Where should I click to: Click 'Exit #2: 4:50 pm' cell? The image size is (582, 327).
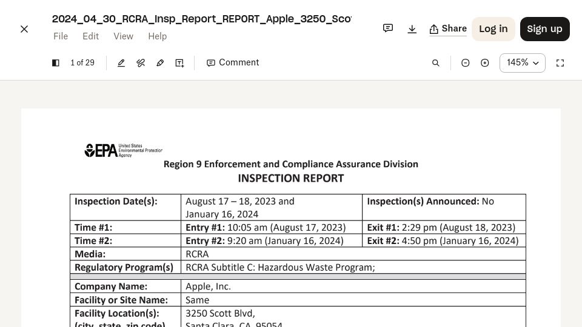click(x=444, y=240)
